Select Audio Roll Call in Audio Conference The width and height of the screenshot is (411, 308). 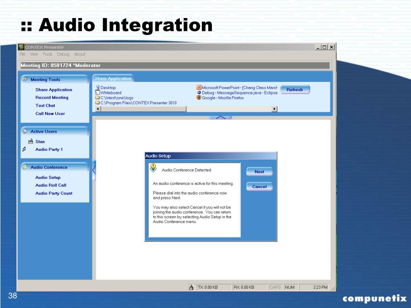(x=51, y=185)
